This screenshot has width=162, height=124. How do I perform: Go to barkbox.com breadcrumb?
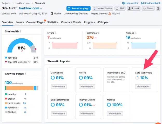pos(23,3)
